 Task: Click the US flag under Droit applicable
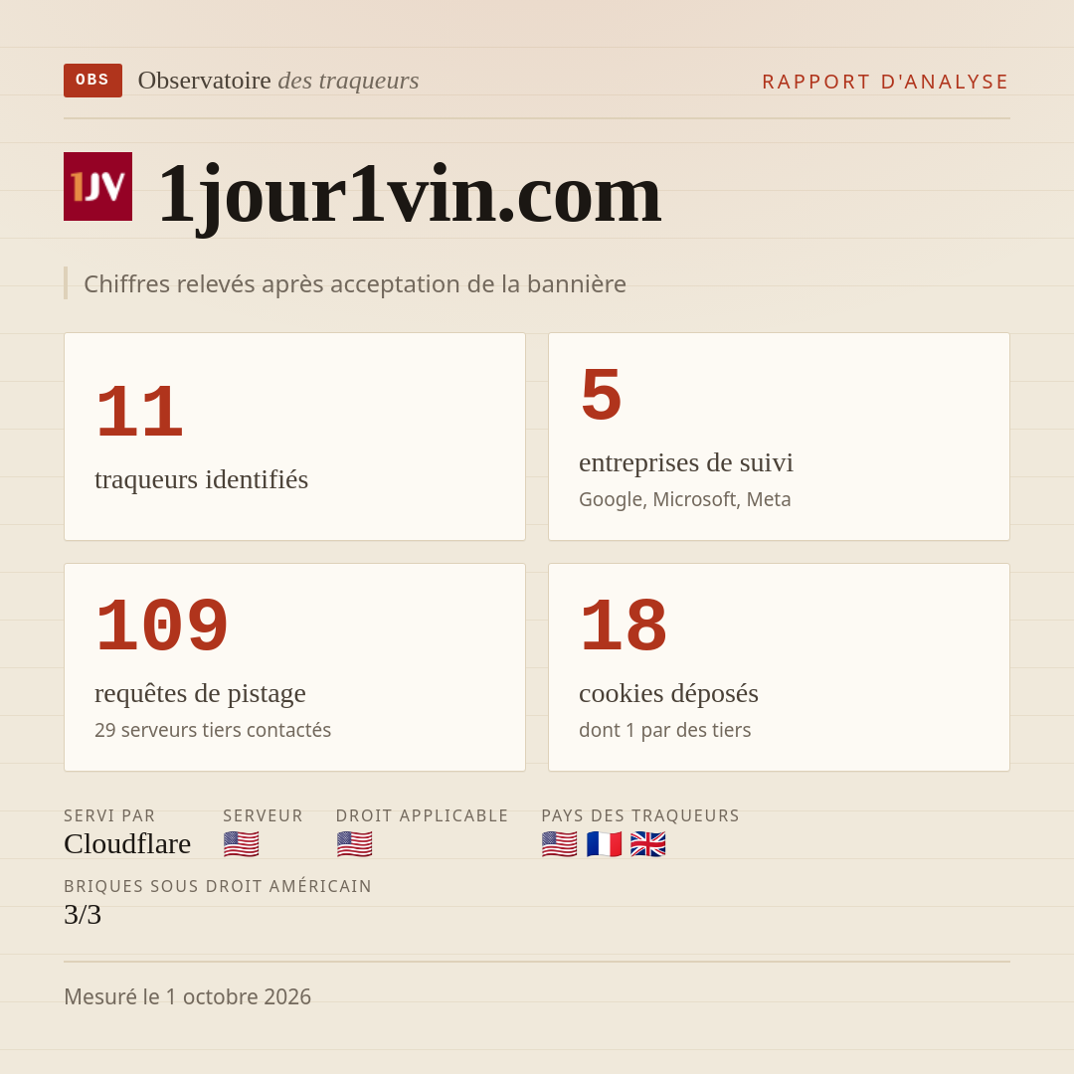[354, 844]
